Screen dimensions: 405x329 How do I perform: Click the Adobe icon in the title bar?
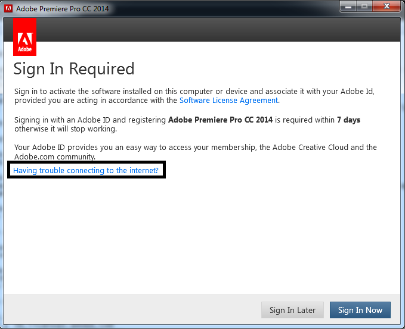point(9,9)
